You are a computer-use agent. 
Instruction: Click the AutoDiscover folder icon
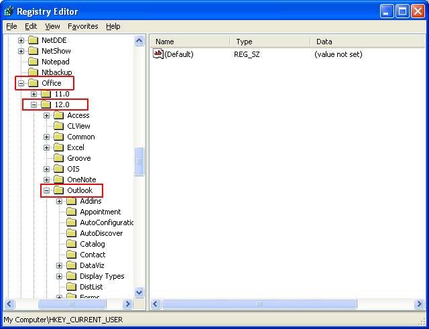pos(72,233)
